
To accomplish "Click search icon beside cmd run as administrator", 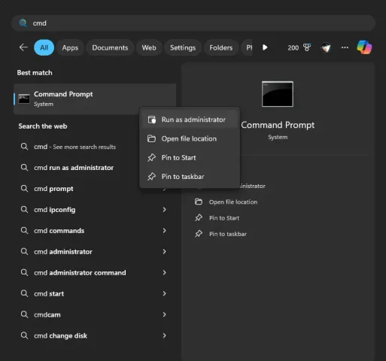I will point(24,168).
